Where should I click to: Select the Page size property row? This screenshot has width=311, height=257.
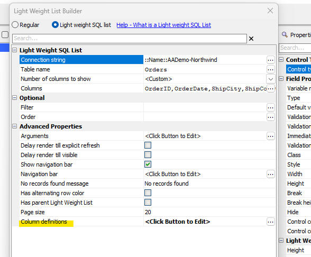[148, 212]
